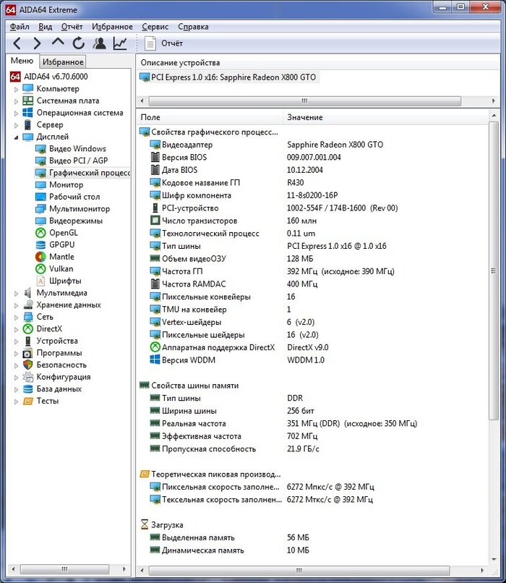Sort by the Значение column header

(305, 117)
